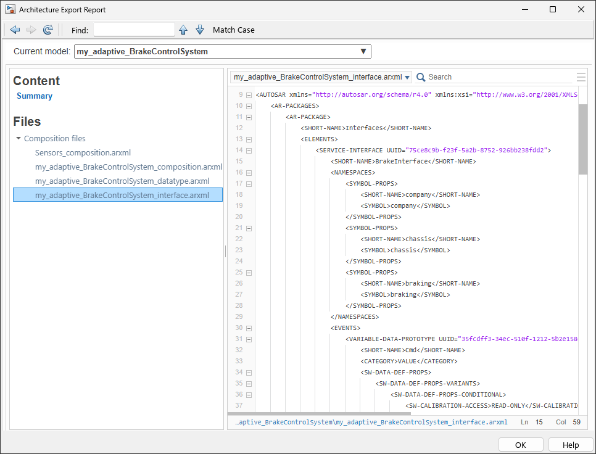Click inside the Find text field
Viewport: 596px width, 454px height.
(134, 30)
